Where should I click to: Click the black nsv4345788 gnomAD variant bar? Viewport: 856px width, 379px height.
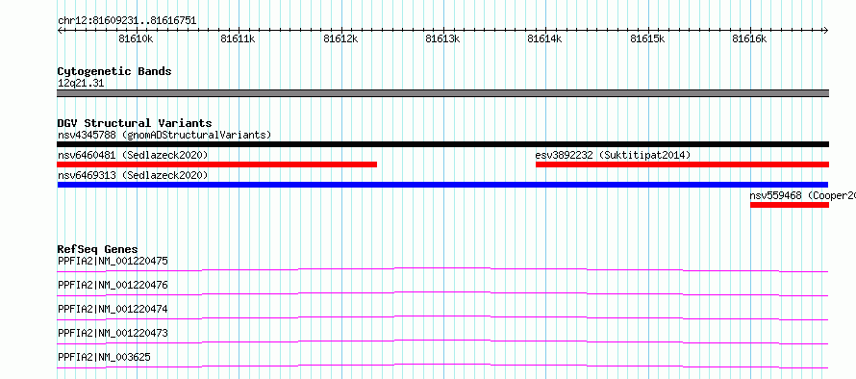point(442,144)
